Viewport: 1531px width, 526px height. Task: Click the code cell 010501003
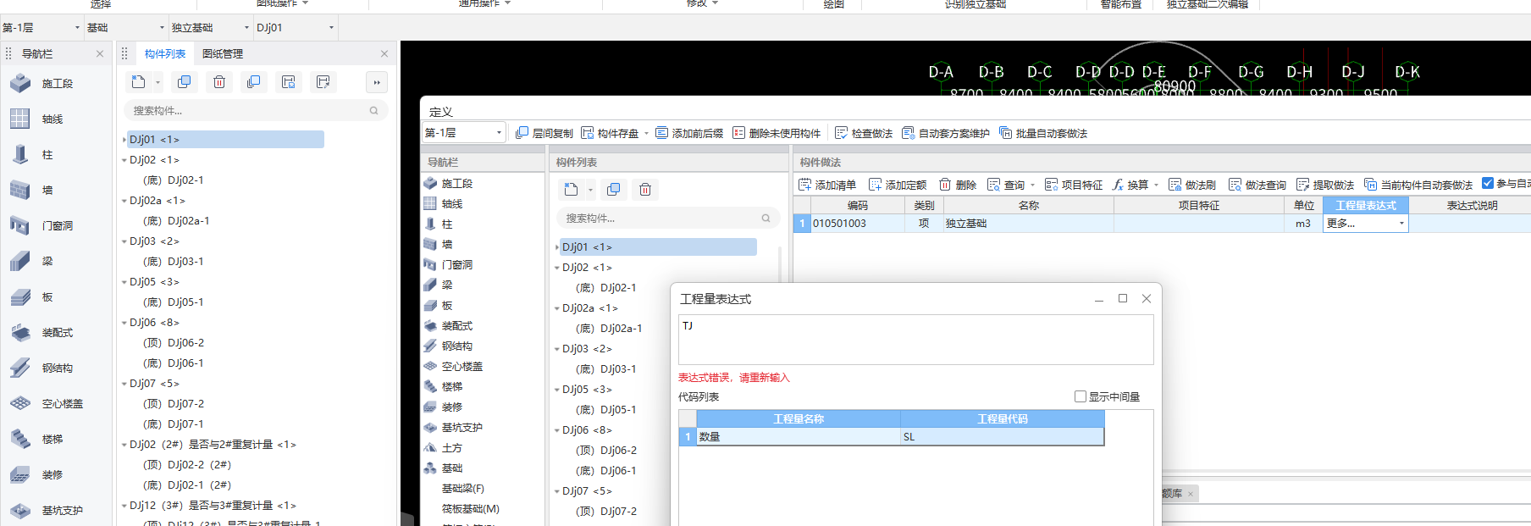(858, 224)
